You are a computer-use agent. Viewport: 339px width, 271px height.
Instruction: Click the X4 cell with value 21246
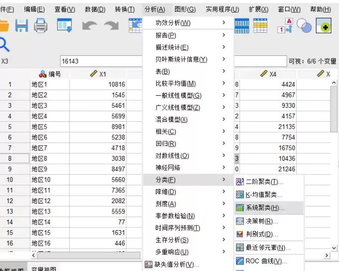(x=268, y=169)
